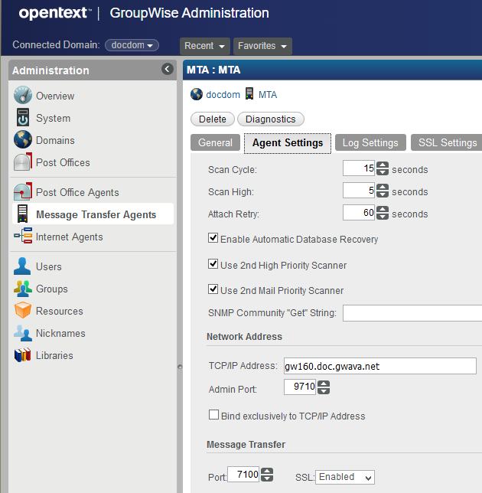This screenshot has width=482, height=493.
Task: Decrease Scan High seconds value
Action: pyautogui.click(x=383, y=194)
